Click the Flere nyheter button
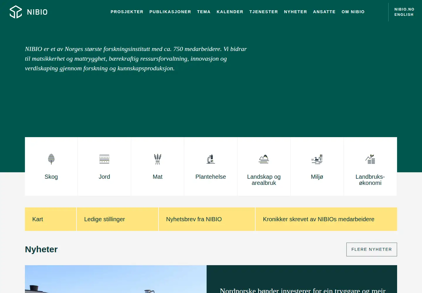This screenshot has height=293, width=422. (372, 249)
